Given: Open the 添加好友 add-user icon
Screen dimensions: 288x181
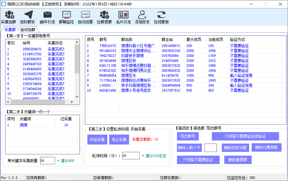Looking at the screenshot, I should pyautogui.click(x=142, y=17).
